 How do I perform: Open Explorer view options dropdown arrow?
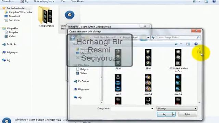tap(199, 1)
